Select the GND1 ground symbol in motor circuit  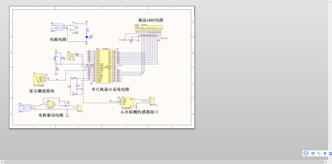(67, 114)
